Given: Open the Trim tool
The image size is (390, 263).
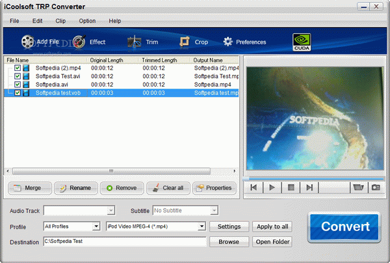Looking at the screenshot, I should coord(143,42).
